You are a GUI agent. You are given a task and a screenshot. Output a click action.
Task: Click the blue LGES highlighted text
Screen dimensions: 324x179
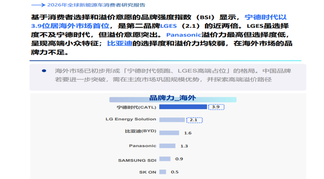point(168,26)
